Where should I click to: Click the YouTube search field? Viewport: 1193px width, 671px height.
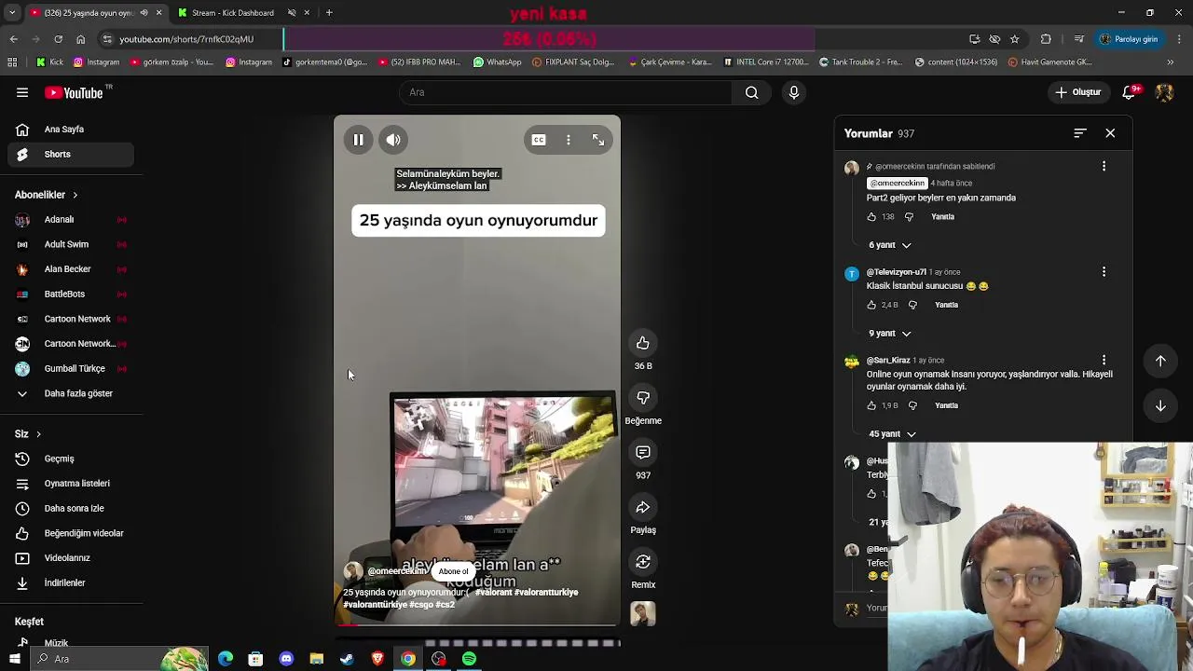(566, 92)
